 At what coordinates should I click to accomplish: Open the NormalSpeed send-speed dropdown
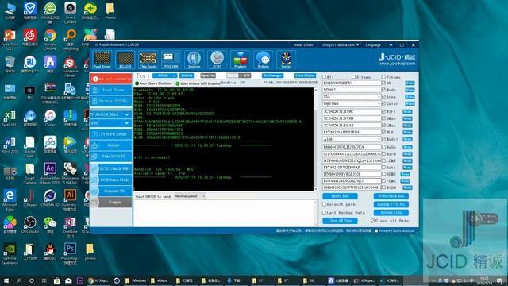click(190, 196)
